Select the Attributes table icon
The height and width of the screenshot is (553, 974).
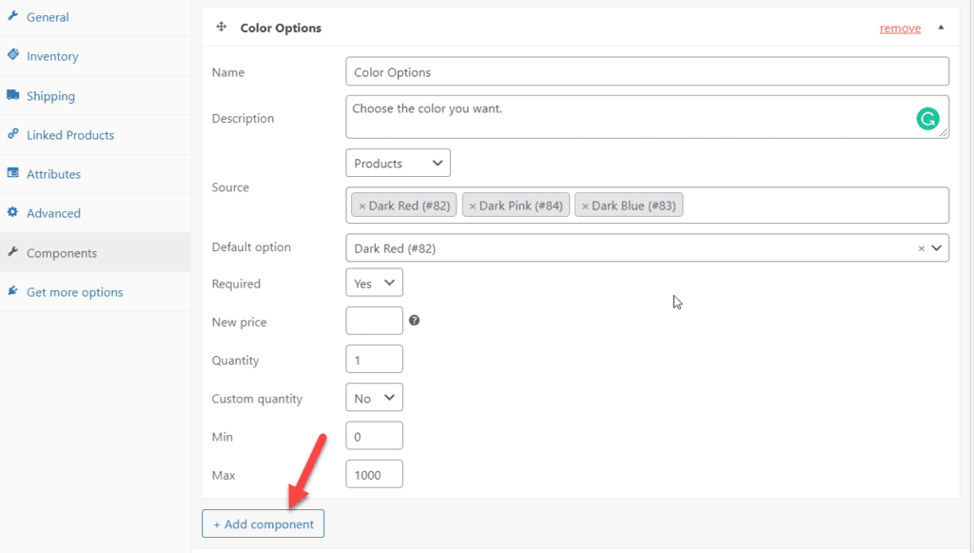[x=12, y=173]
